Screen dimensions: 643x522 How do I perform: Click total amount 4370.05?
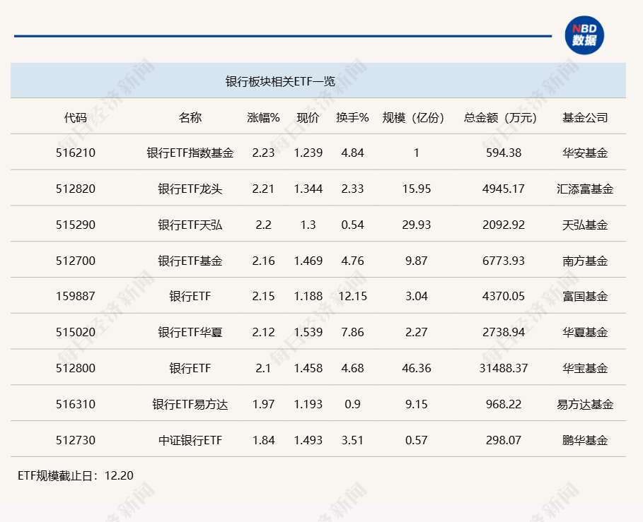504,296
